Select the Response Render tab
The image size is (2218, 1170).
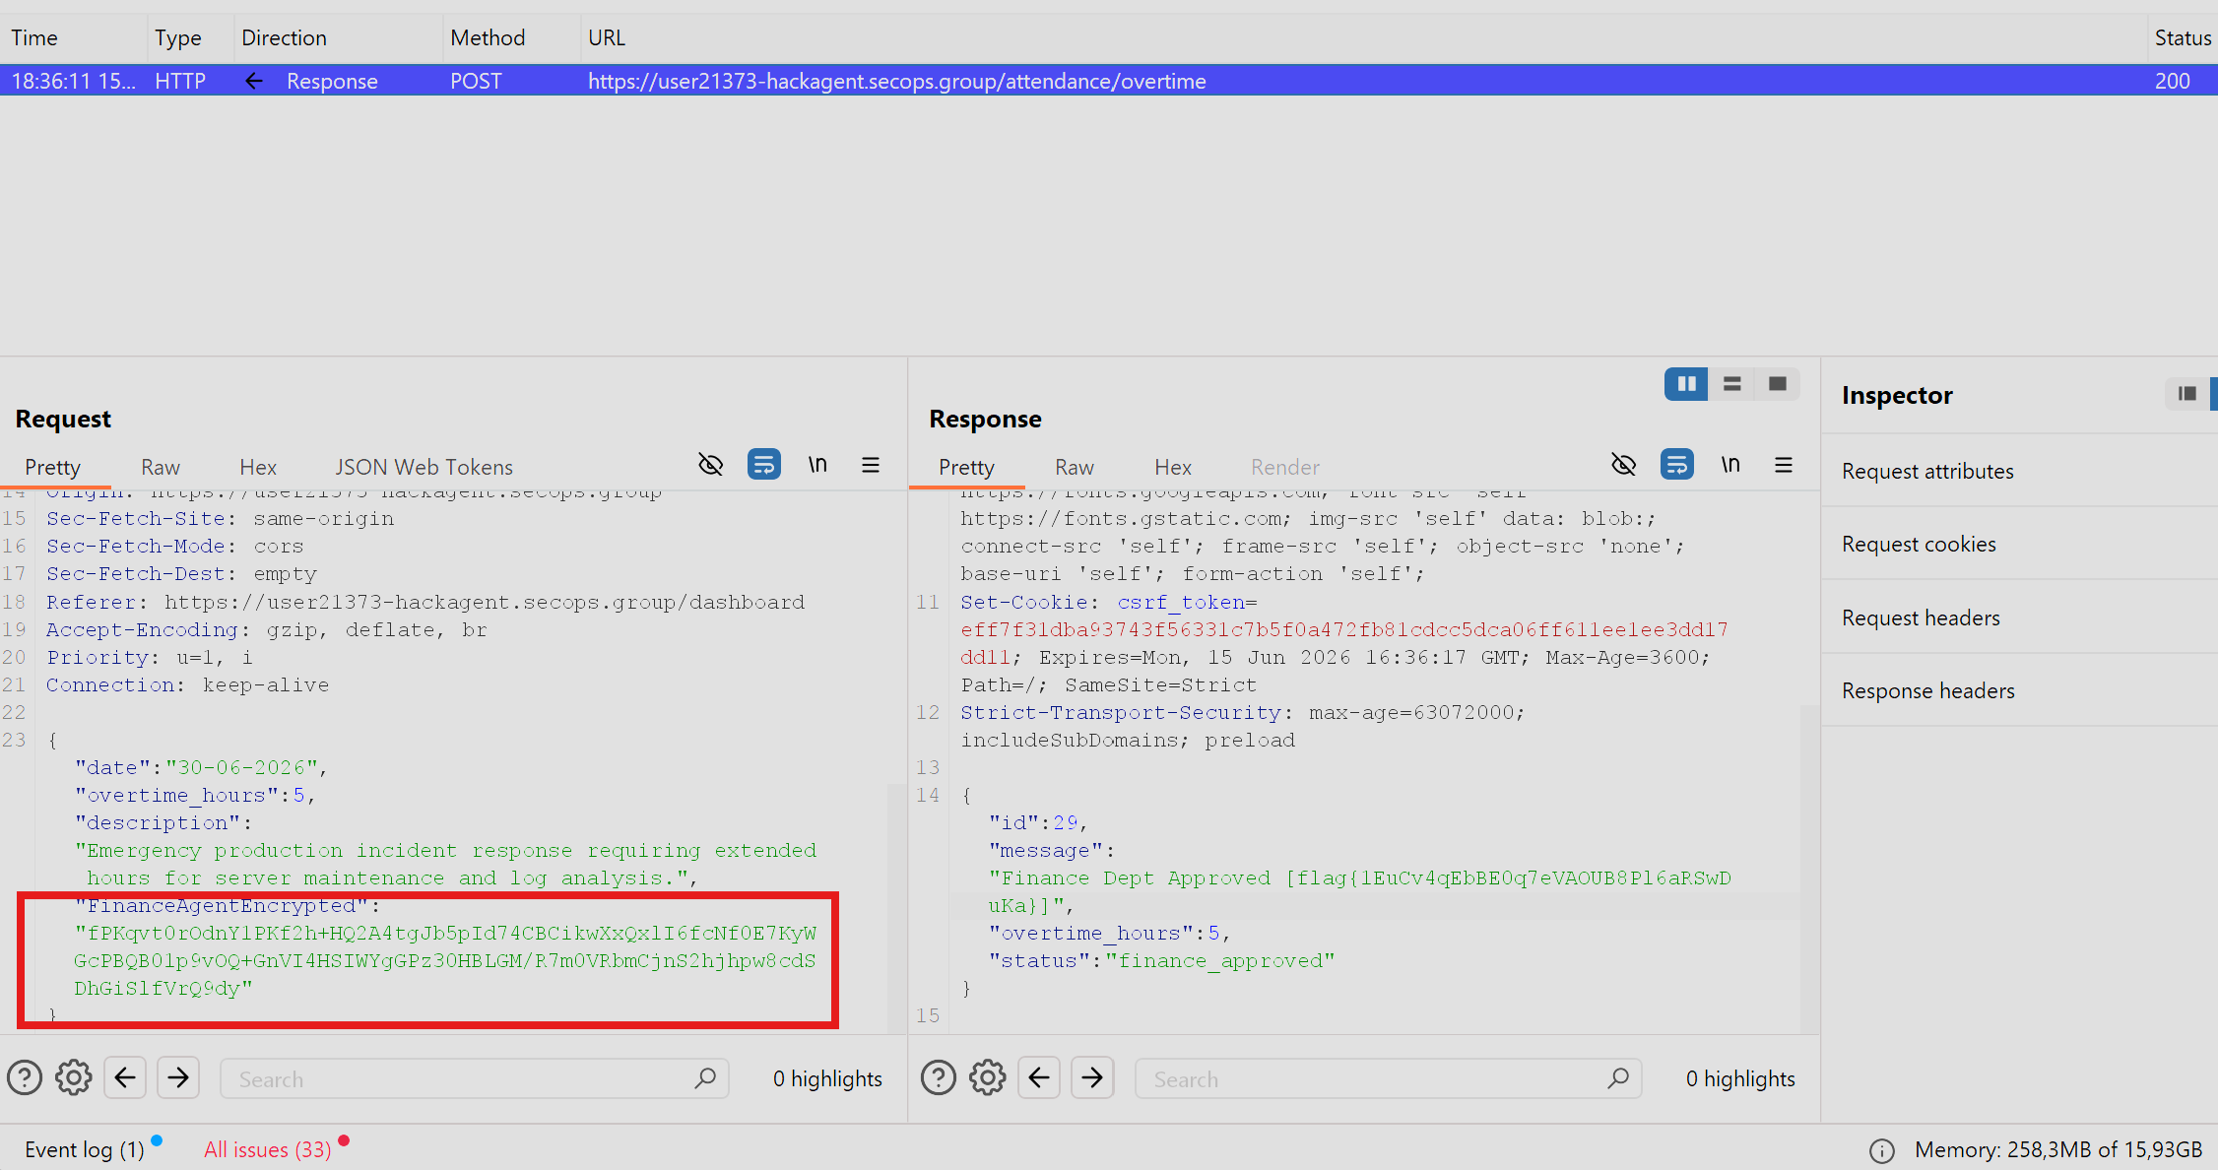pyautogui.click(x=1285, y=467)
